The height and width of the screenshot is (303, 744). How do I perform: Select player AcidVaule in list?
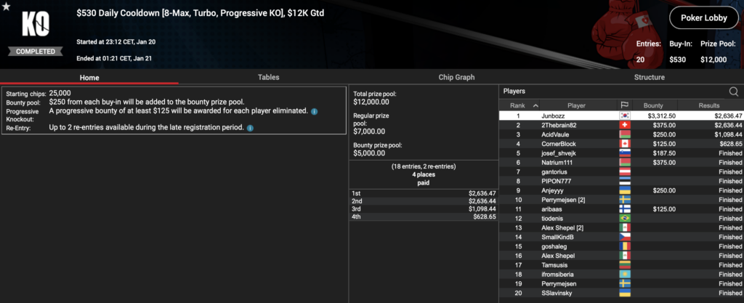click(556, 134)
